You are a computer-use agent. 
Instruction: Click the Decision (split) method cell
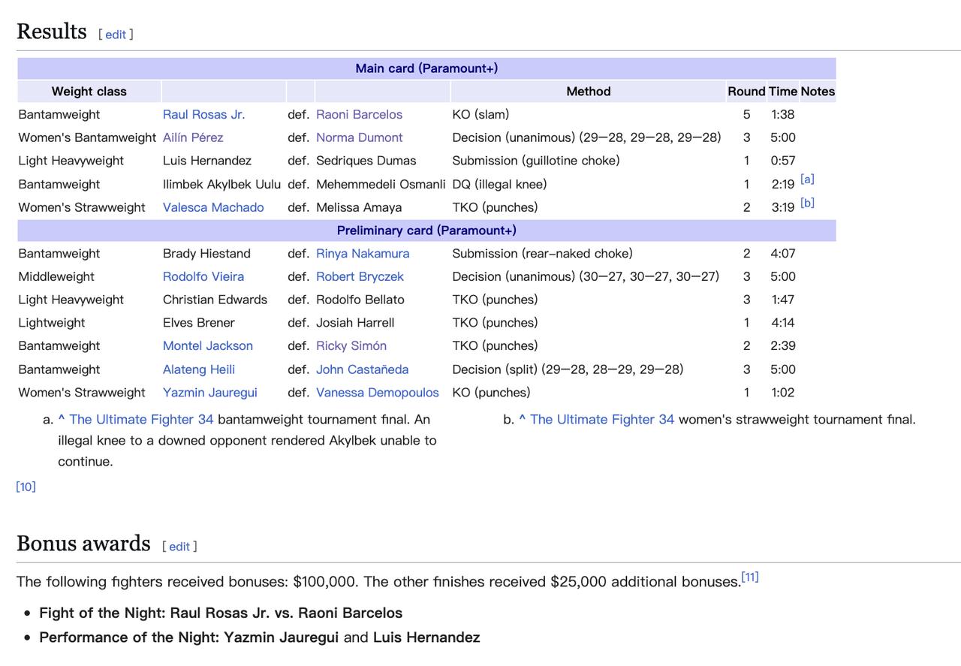click(589, 369)
